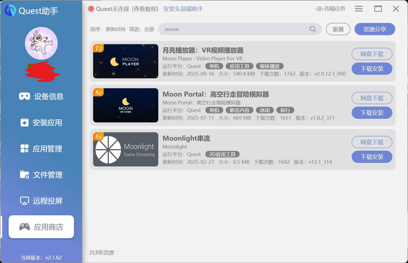This screenshot has width=408, height=263.
Task: Open the hamburger menu
Action: 358,8
